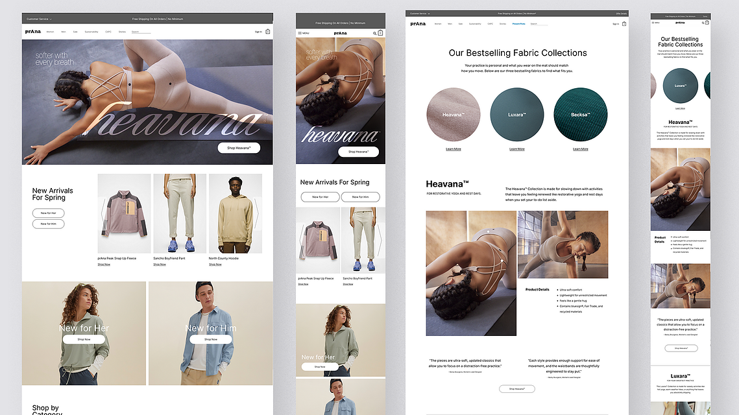Expand Customer Service dropdown on desktop homepage
Image resolution: width=739 pixels, height=415 pixels.
pyautogui.click(x=39, y=19)
